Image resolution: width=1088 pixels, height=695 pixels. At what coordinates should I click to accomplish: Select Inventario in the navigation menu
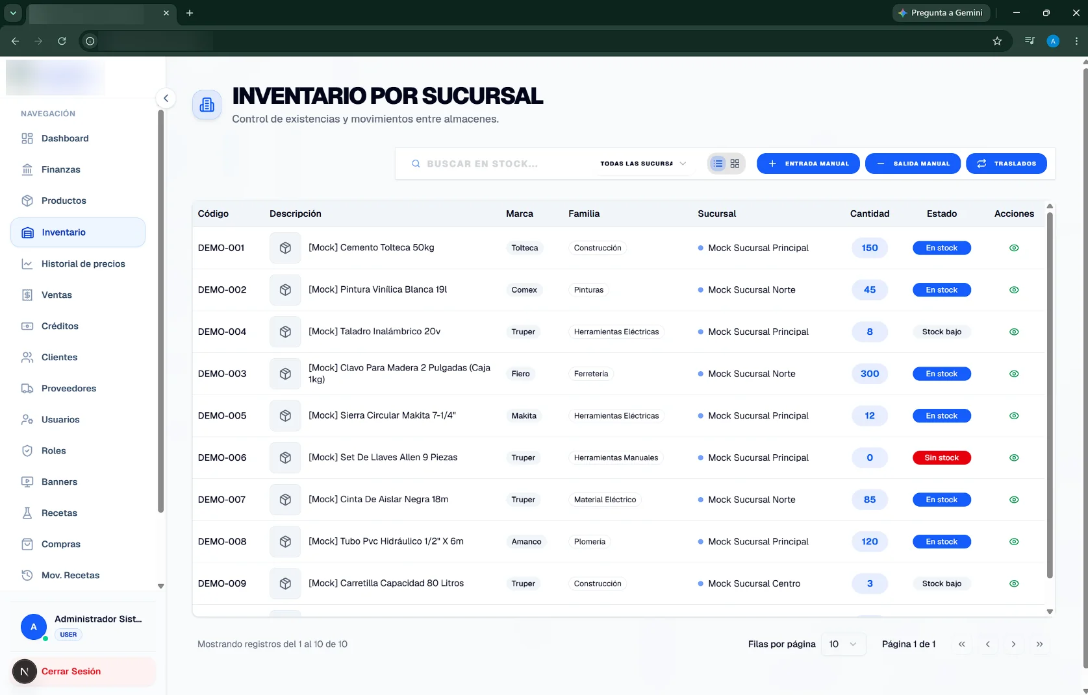78,232
